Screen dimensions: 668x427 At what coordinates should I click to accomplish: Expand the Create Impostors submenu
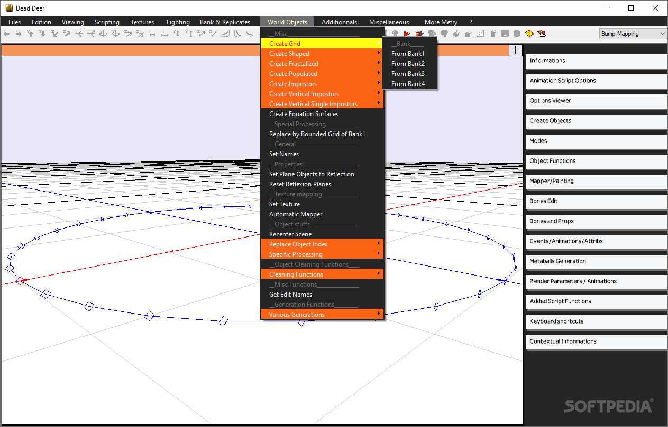[323, 84]
